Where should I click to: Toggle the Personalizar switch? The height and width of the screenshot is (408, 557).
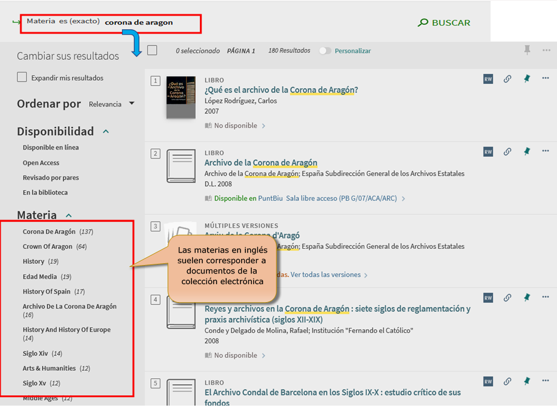coord(325,51)
